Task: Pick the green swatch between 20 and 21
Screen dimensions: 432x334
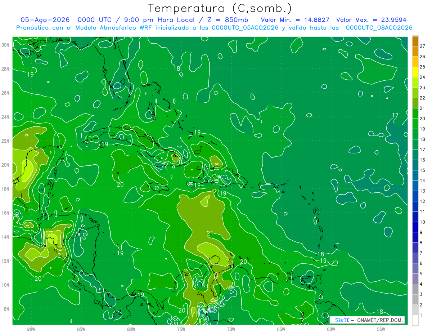Action: (x=415, y=113)
